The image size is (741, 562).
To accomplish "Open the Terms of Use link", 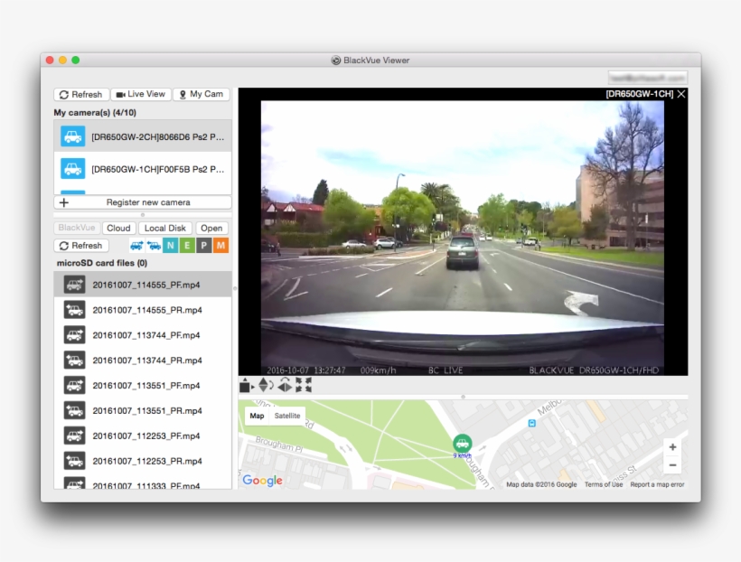I will [x=602, y=484].
